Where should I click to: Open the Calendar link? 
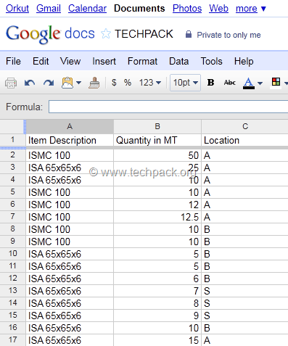pyautogui.click(x=87, y=9)
